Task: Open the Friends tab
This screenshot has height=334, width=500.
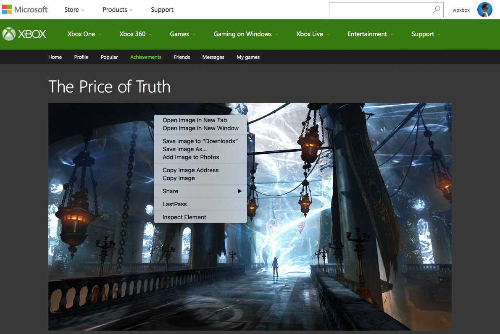Action: tap(182, 57)
